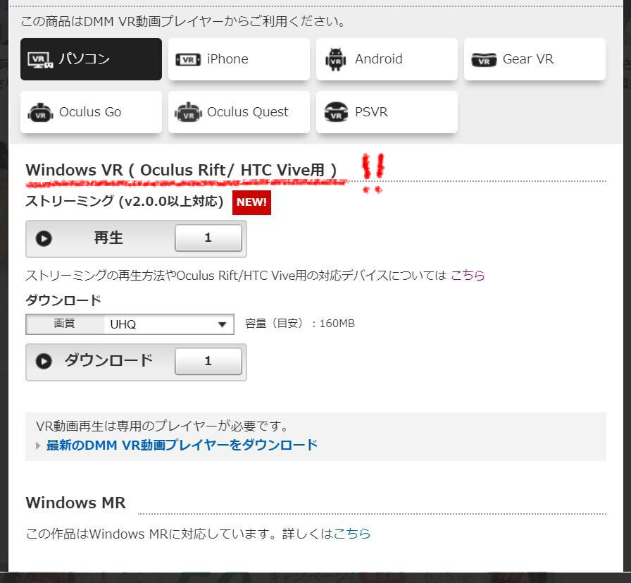Image resolution: width=631 pixels, height=583 pixels.
Task: Click the Oculus Quest headset icon
Action: pos(188,112)
